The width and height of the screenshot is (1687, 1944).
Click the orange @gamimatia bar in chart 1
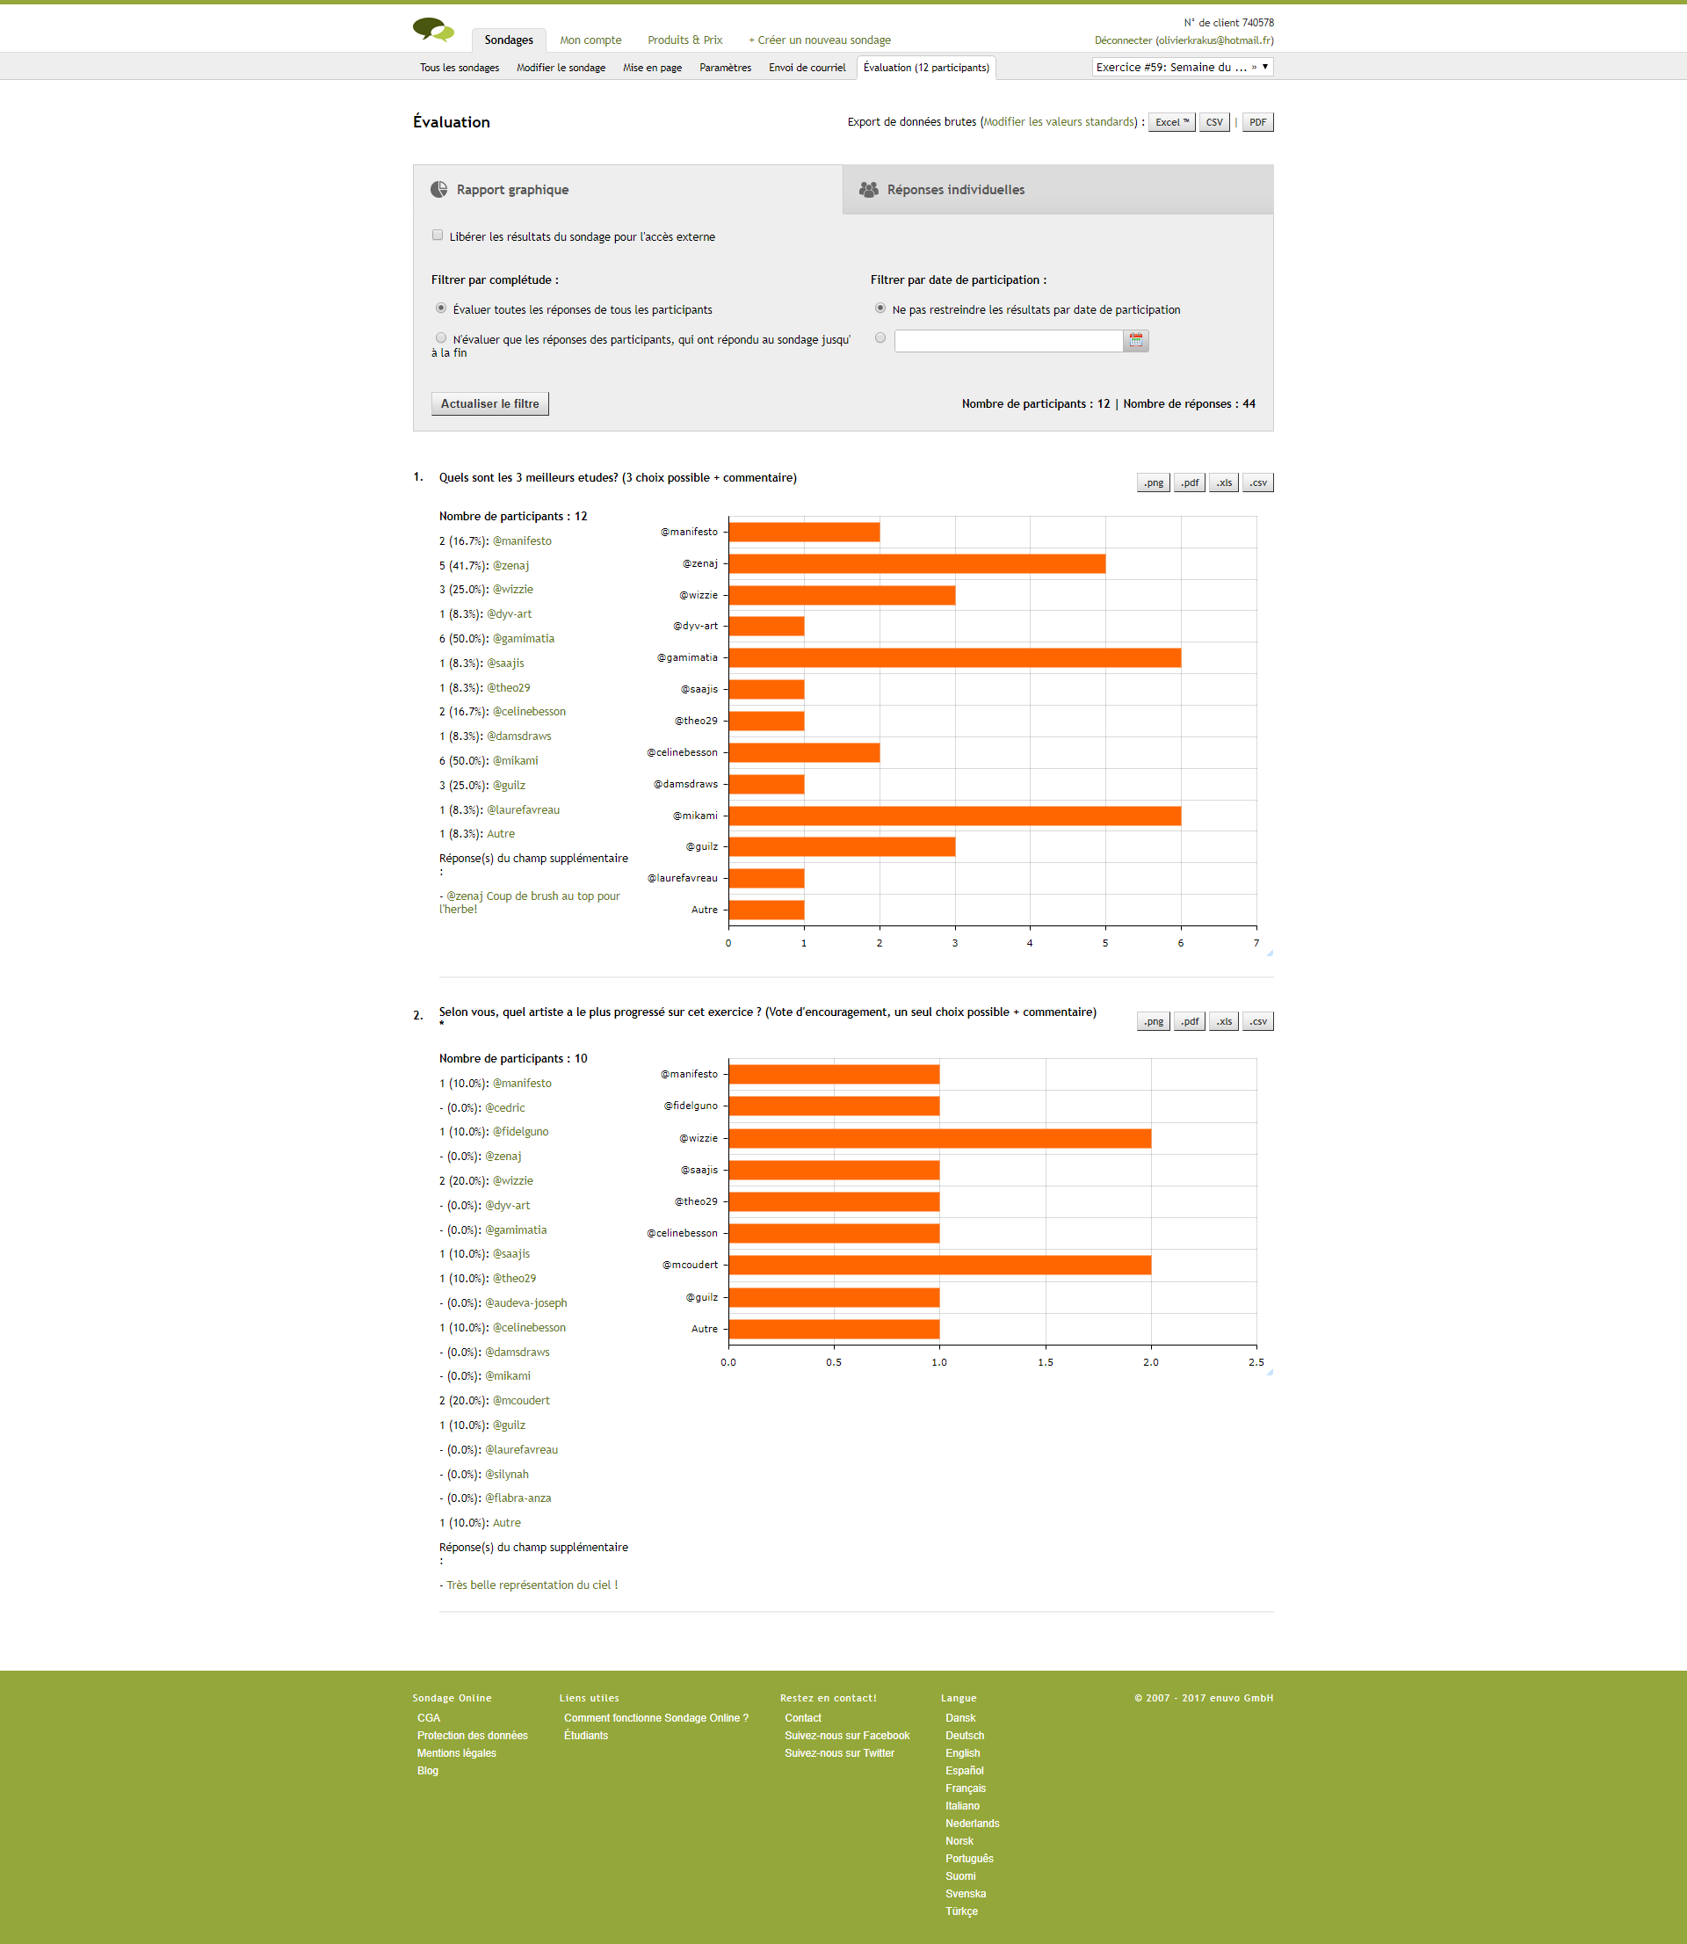click(953, 658)
